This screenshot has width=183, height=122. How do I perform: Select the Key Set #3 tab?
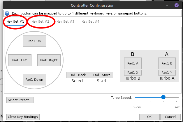click(x=65, y=21)
